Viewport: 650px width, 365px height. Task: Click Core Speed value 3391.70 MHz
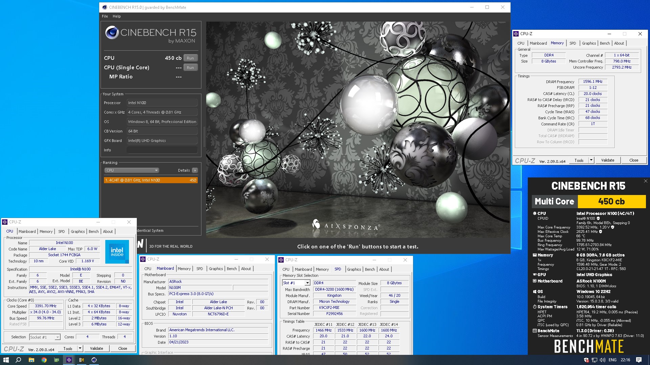tap(46, 306)
